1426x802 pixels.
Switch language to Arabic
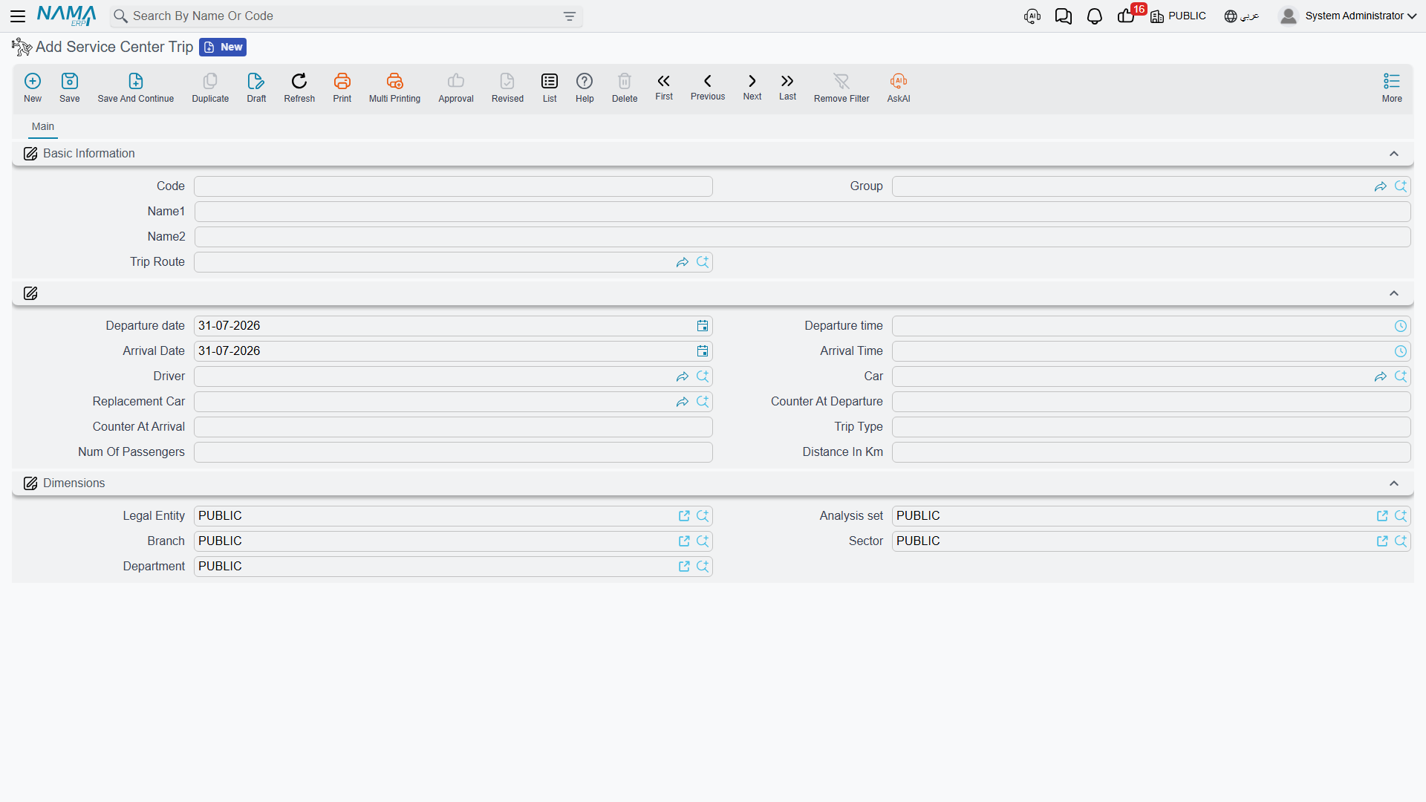[1242, 16]
